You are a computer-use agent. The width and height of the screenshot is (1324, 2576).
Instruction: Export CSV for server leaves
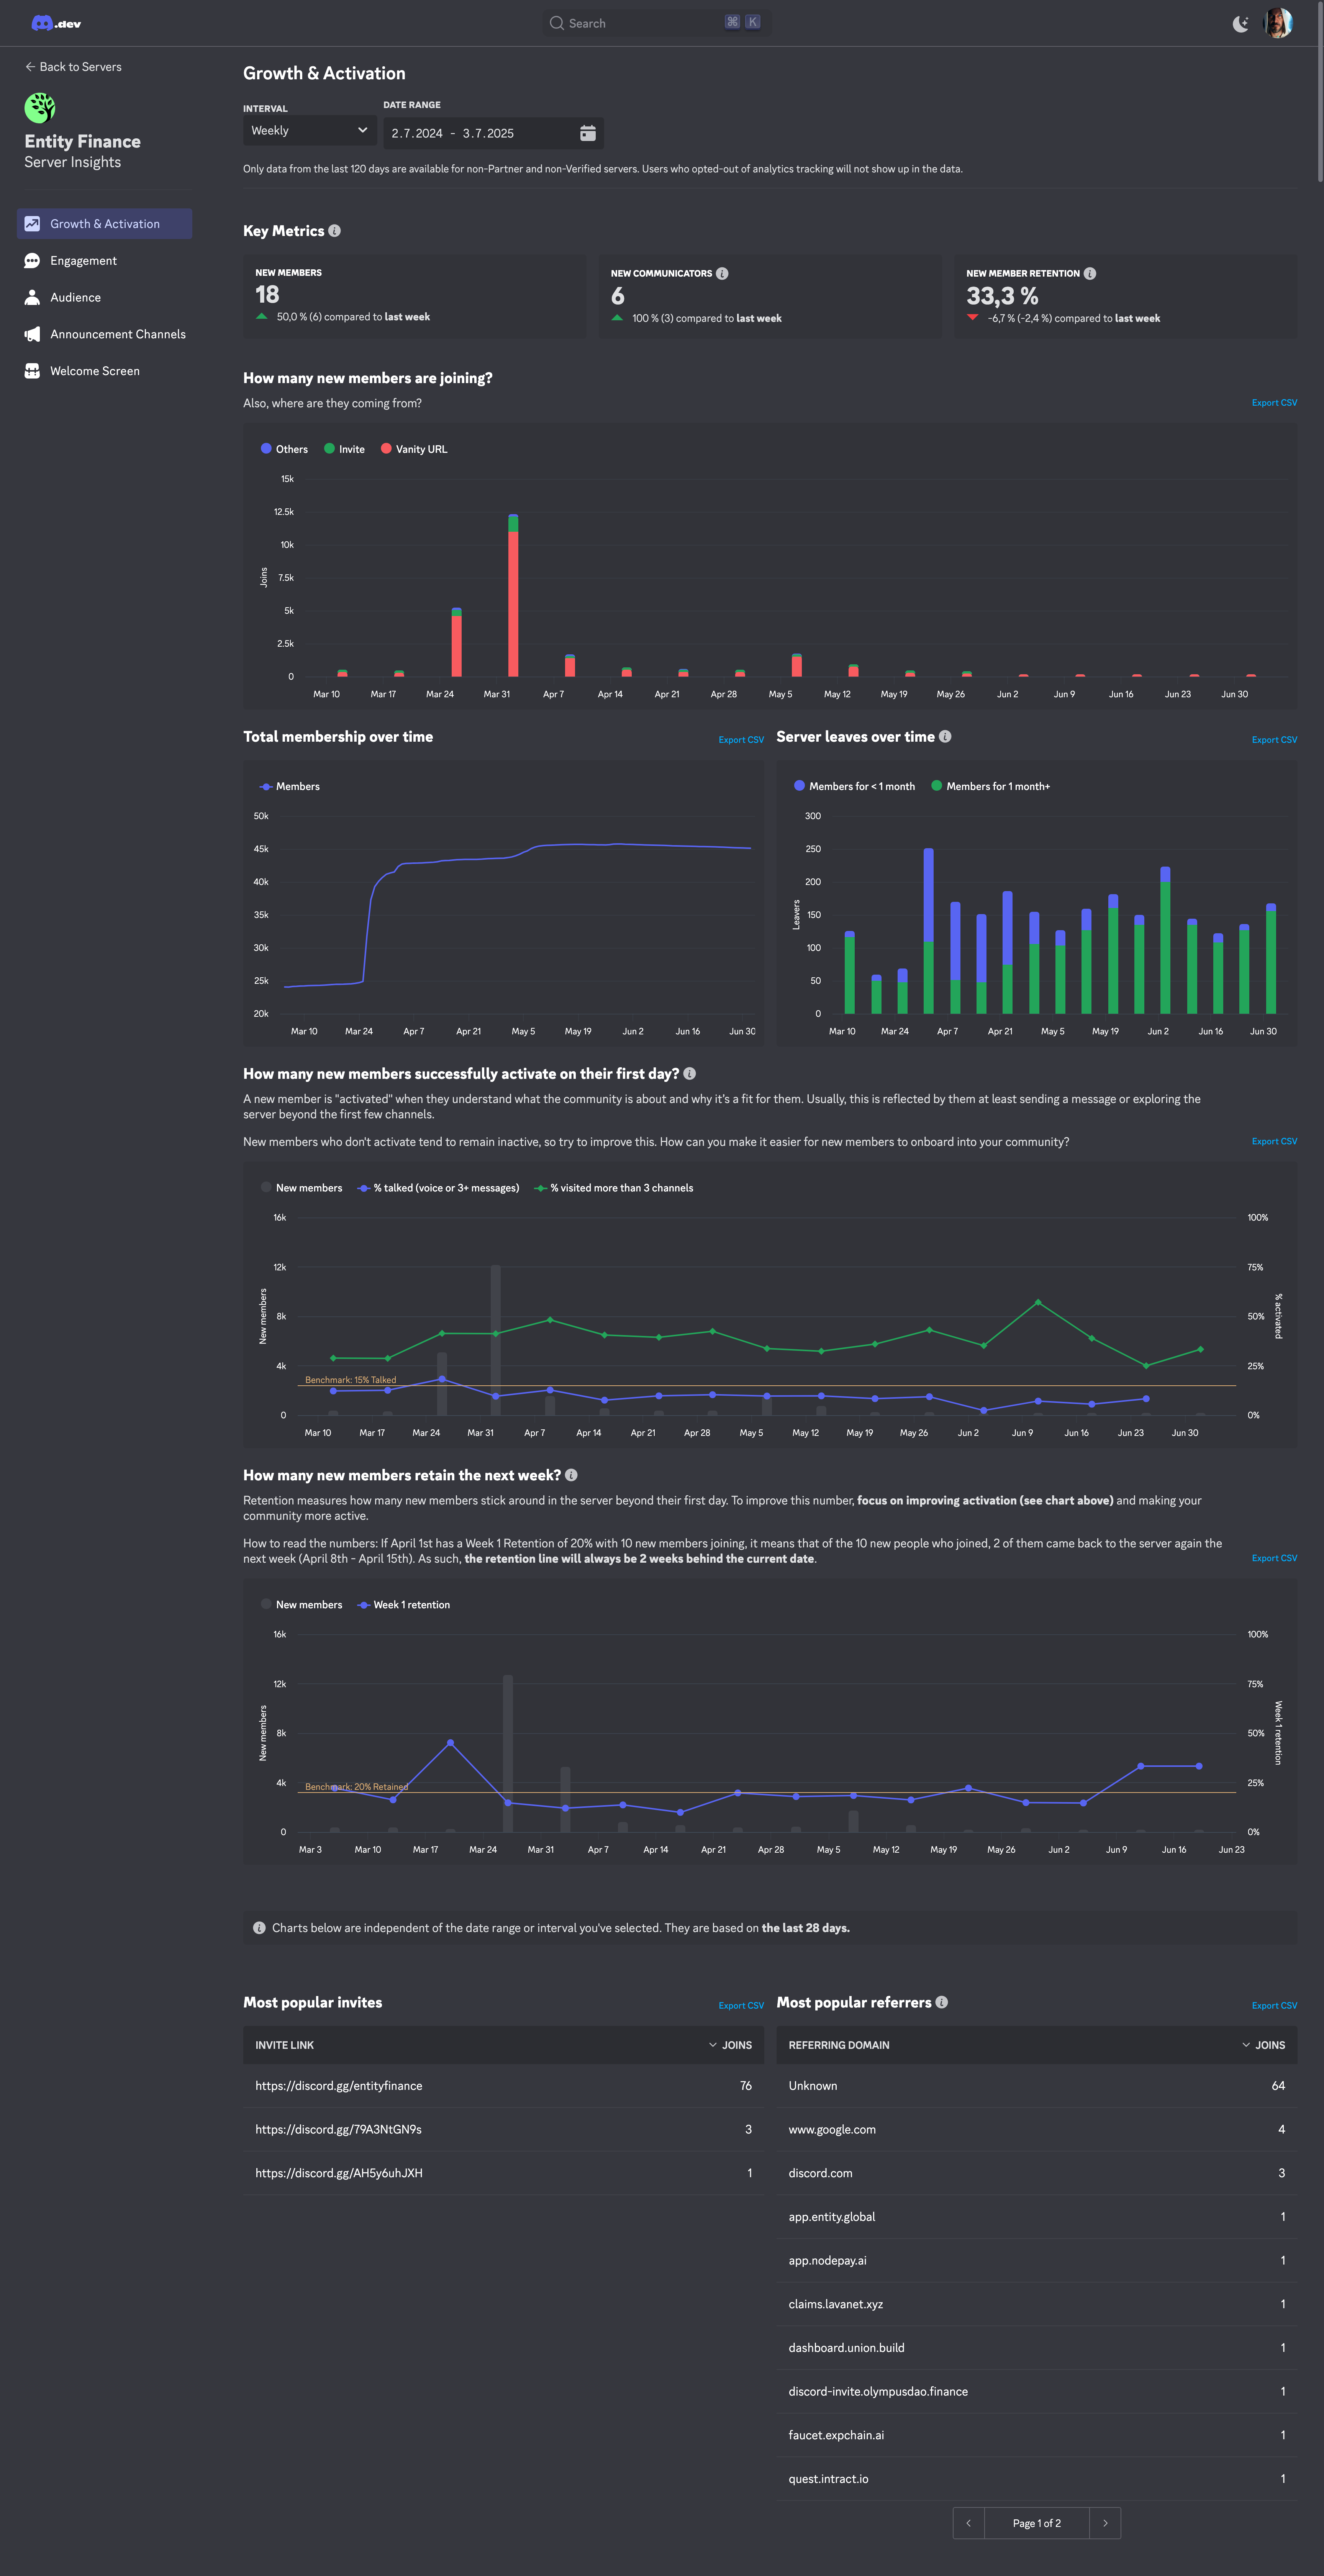[x=1274, y=740]
